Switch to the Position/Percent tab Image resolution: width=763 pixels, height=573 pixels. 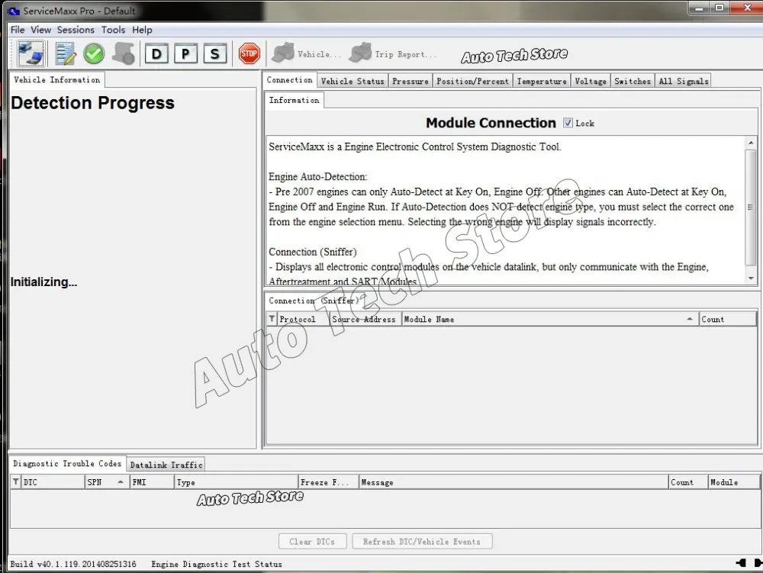(472, 81)
